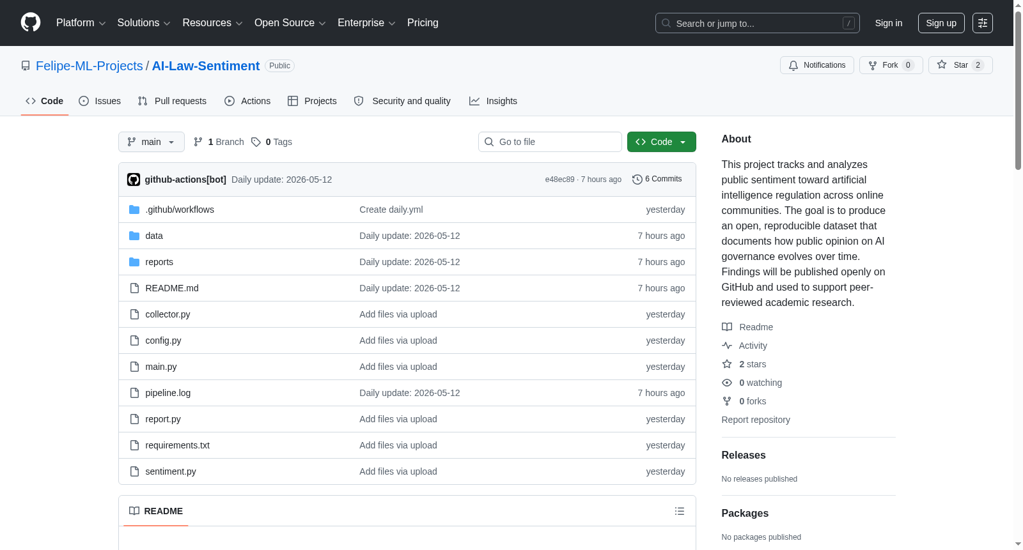
Task: Open the report.py file
Action: [163, 419]
